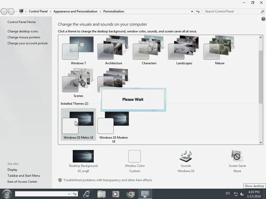Click the Control Panel taskbar button
The width and height of the screenshot is (266, 199).
[x=145, y=194]
